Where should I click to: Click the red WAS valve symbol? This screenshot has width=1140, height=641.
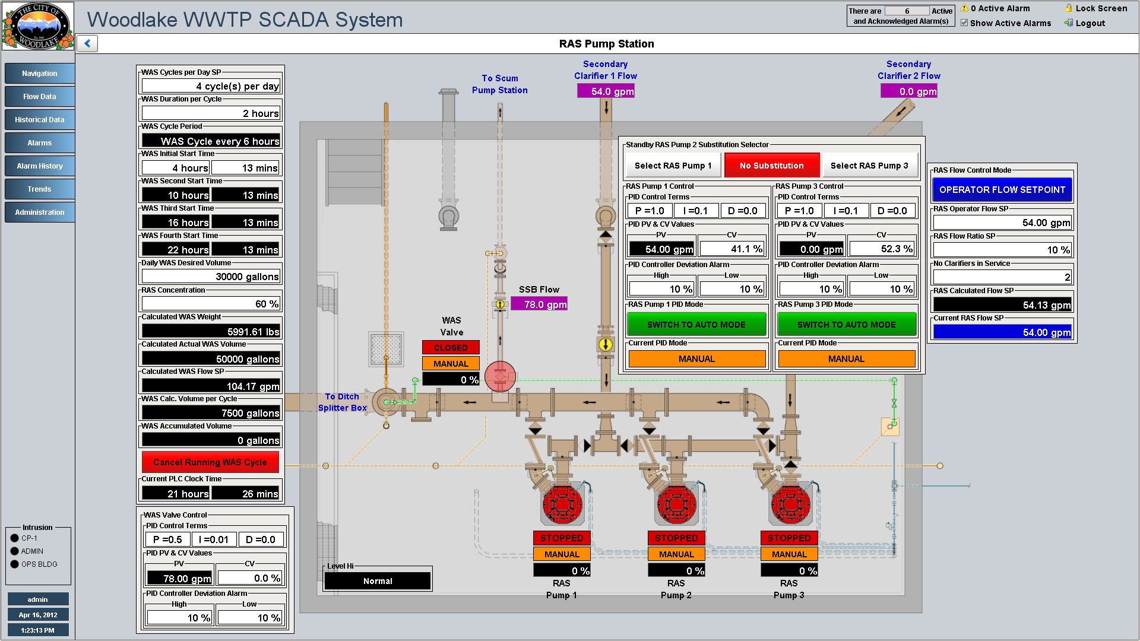pos(500,377)
